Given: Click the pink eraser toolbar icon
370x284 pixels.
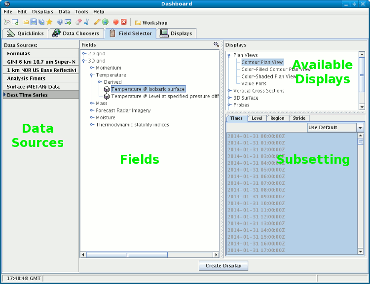Looking at the screenshot, I should coord(79,22).
